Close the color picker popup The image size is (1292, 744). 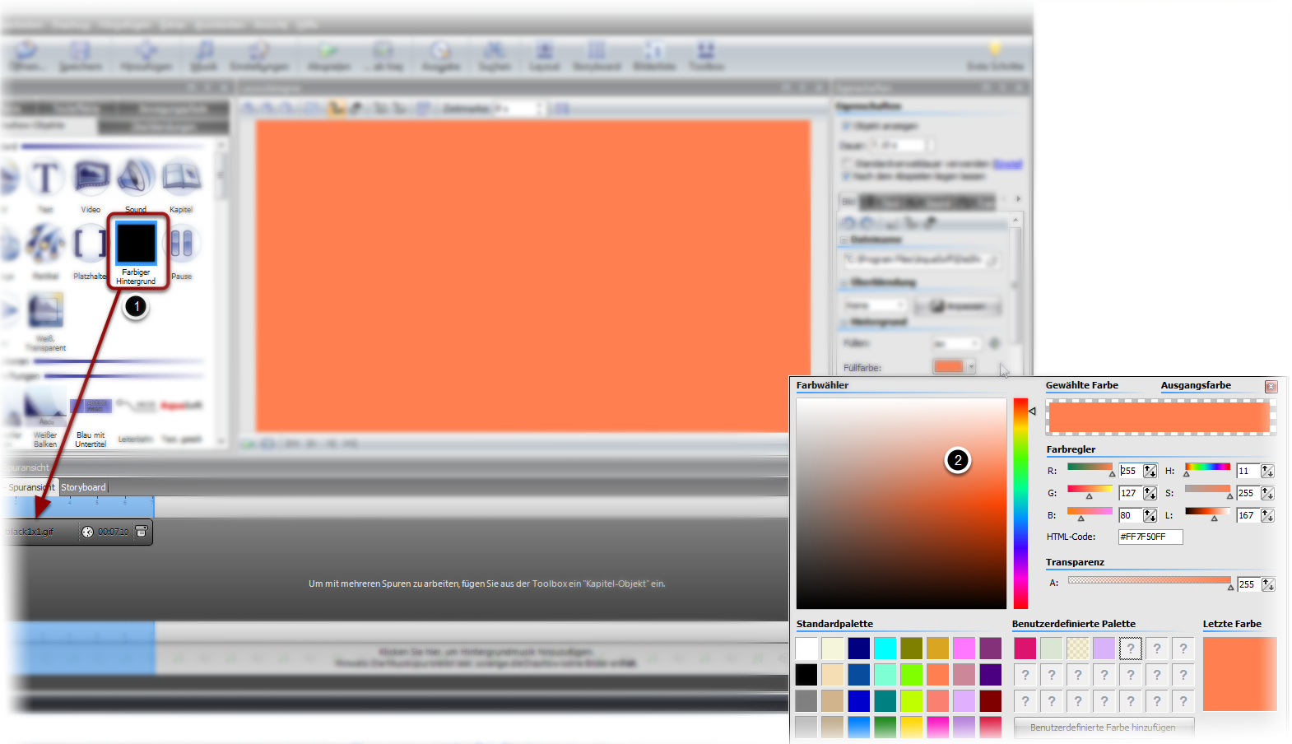click(x=1271, y=387)
